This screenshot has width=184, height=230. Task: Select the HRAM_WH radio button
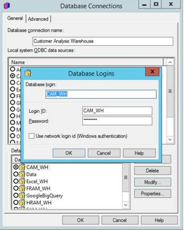(x=16, y=202)
